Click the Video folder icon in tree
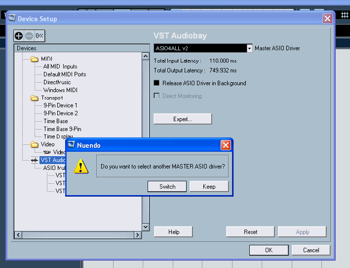Image resolution: width=350 pixels, height=268 pixels. tap(35, 145)
